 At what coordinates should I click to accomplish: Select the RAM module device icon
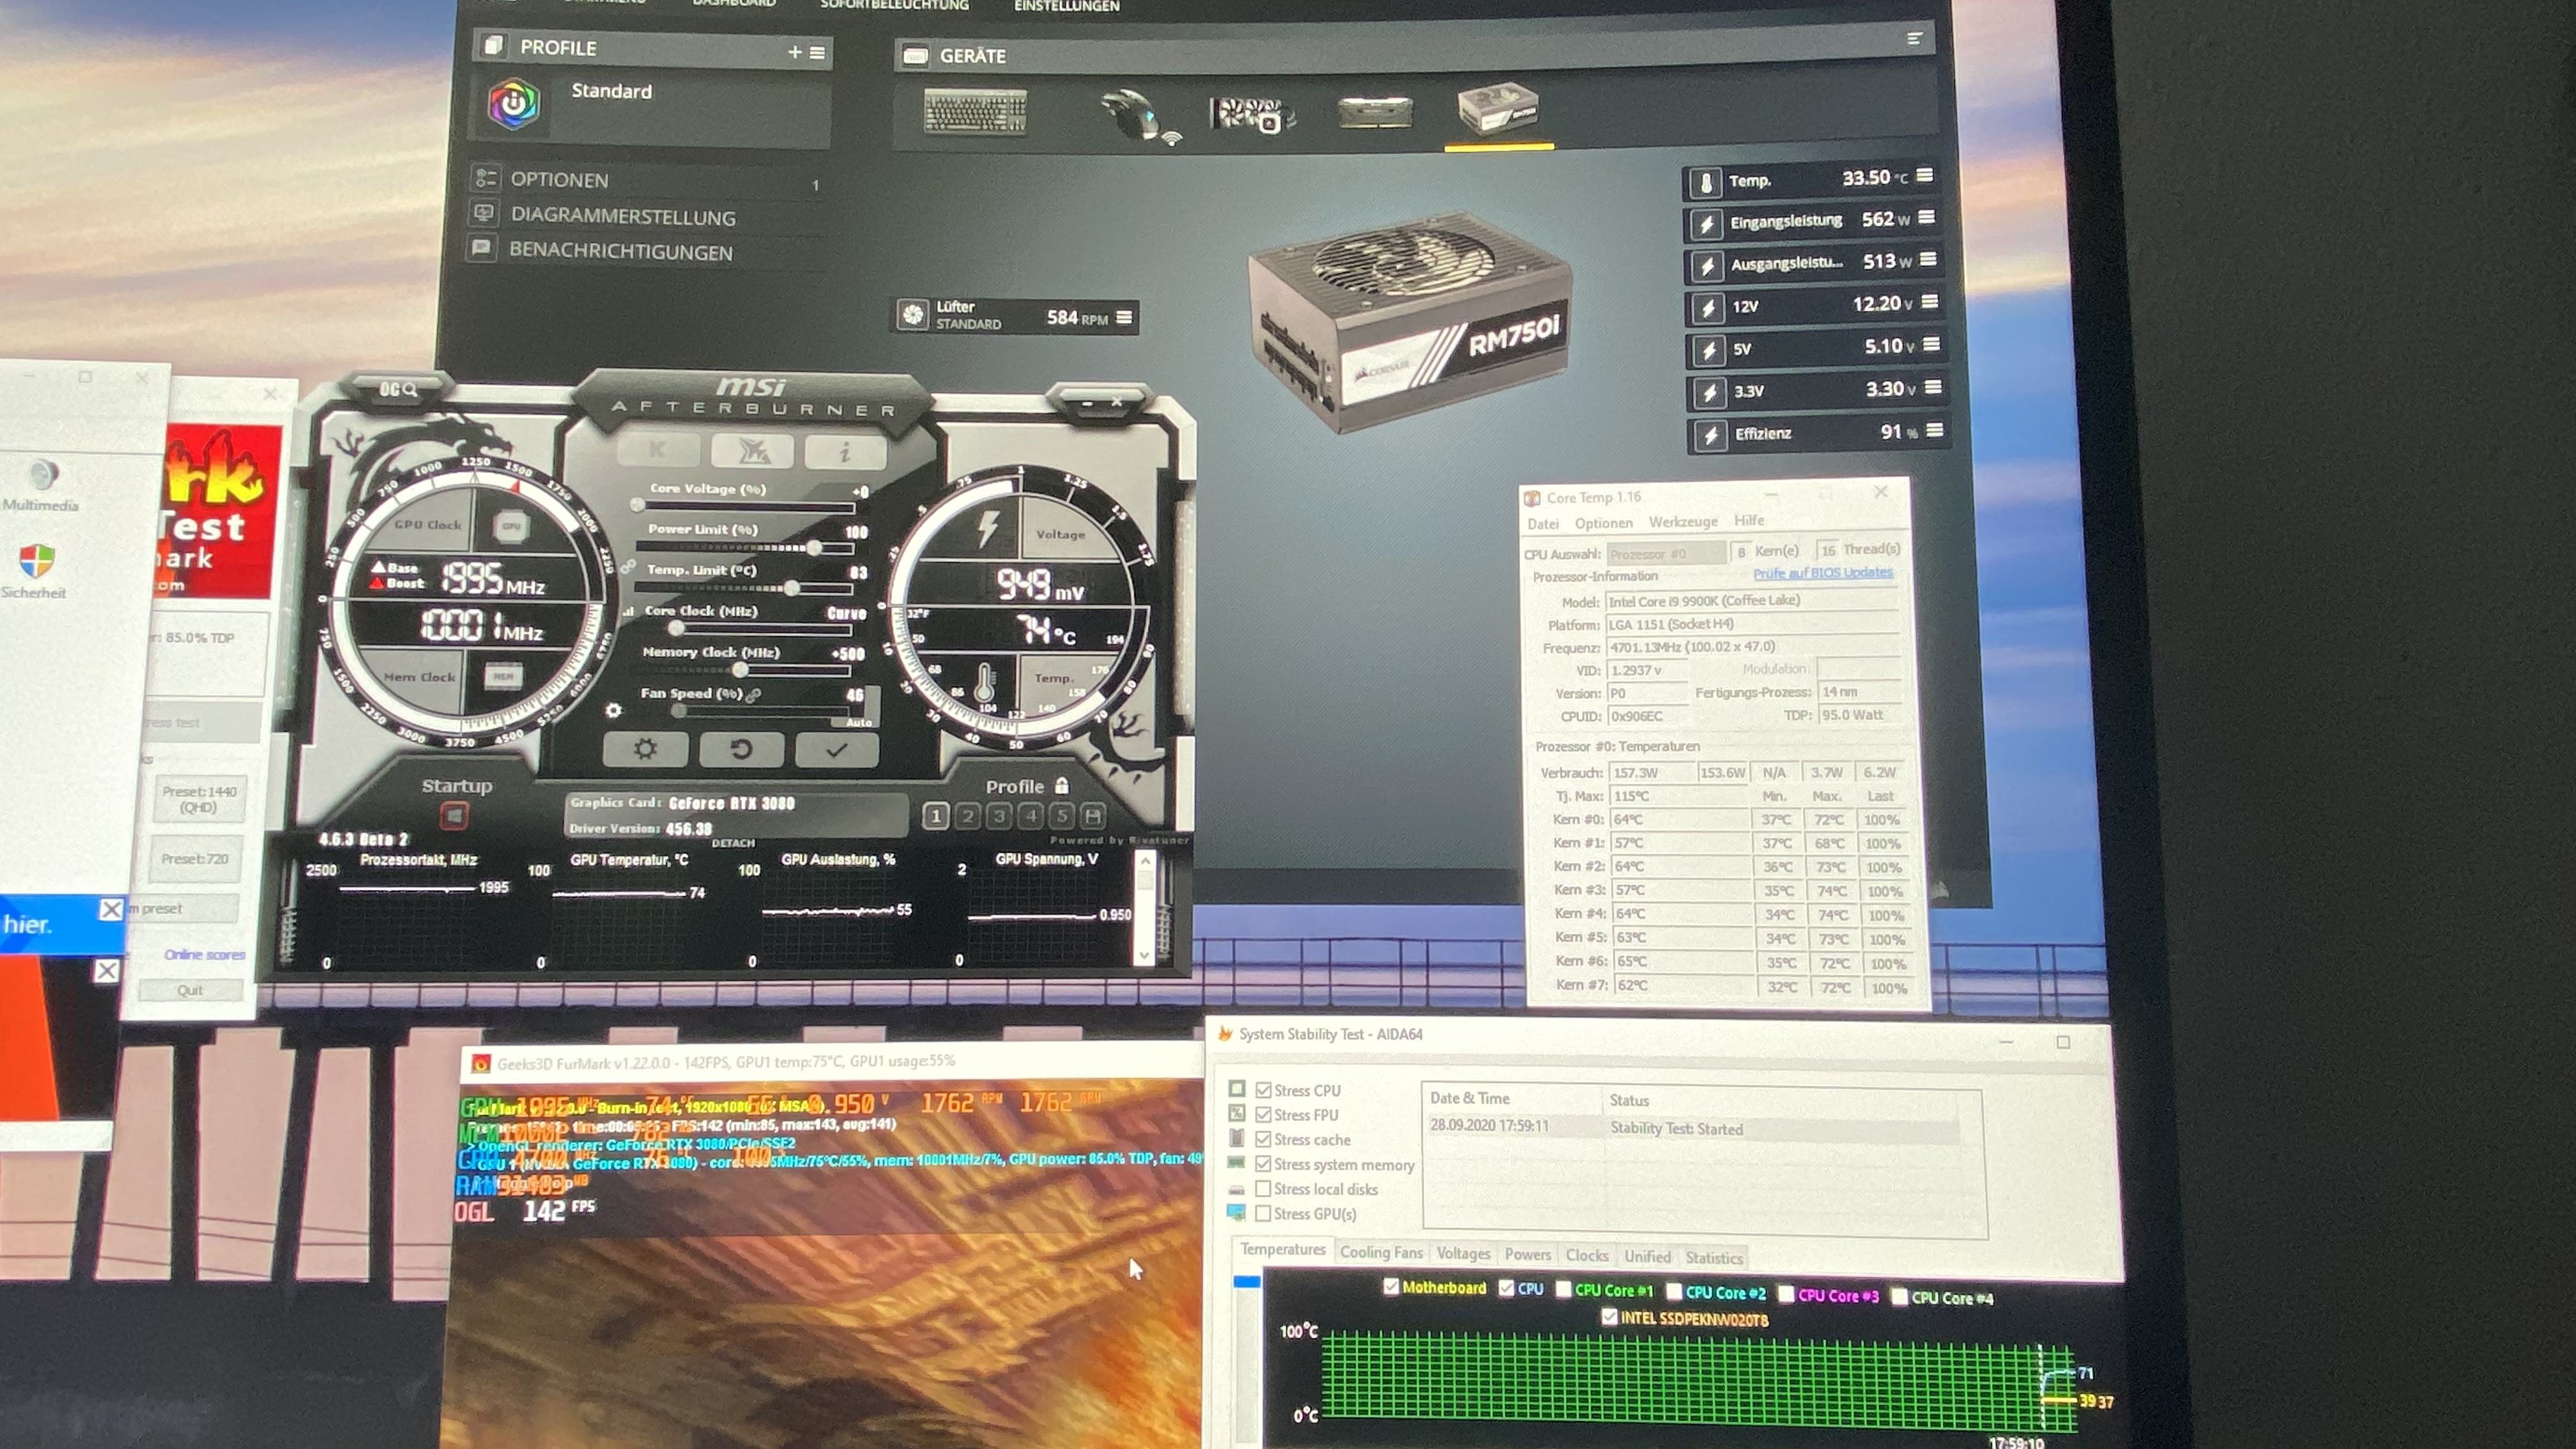pos(1375,112)
